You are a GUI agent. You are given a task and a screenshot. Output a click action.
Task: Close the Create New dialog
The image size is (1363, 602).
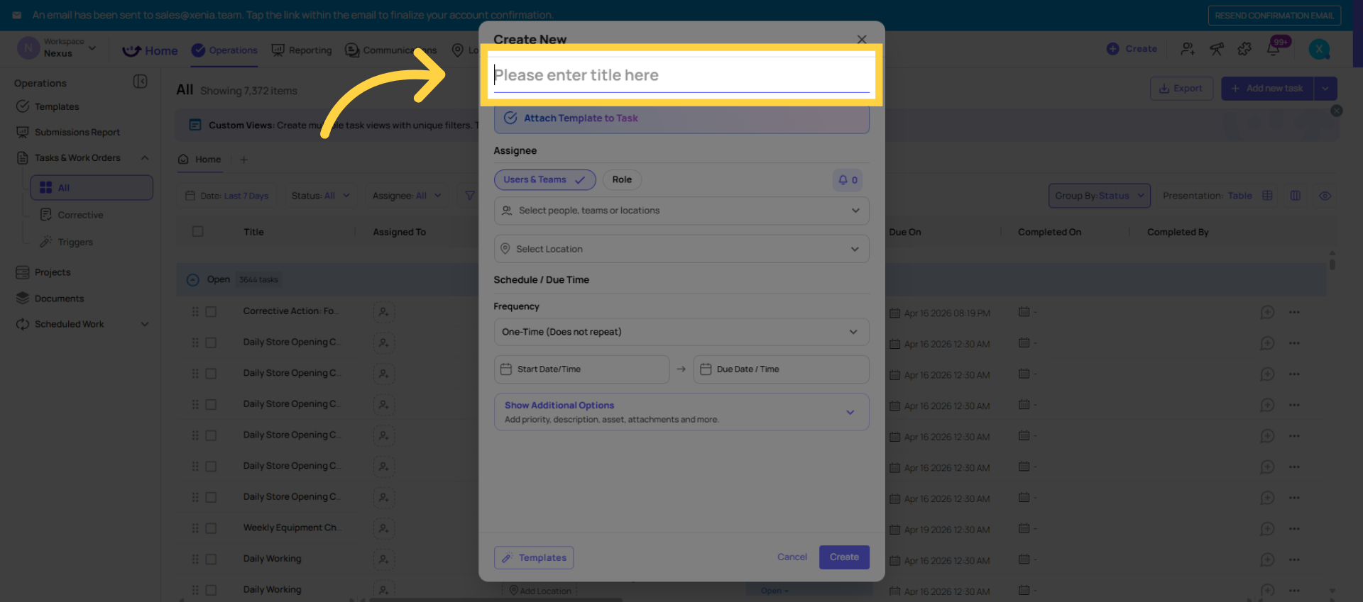862,40
